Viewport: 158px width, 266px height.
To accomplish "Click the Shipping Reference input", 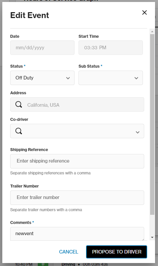I will (77, 161).
